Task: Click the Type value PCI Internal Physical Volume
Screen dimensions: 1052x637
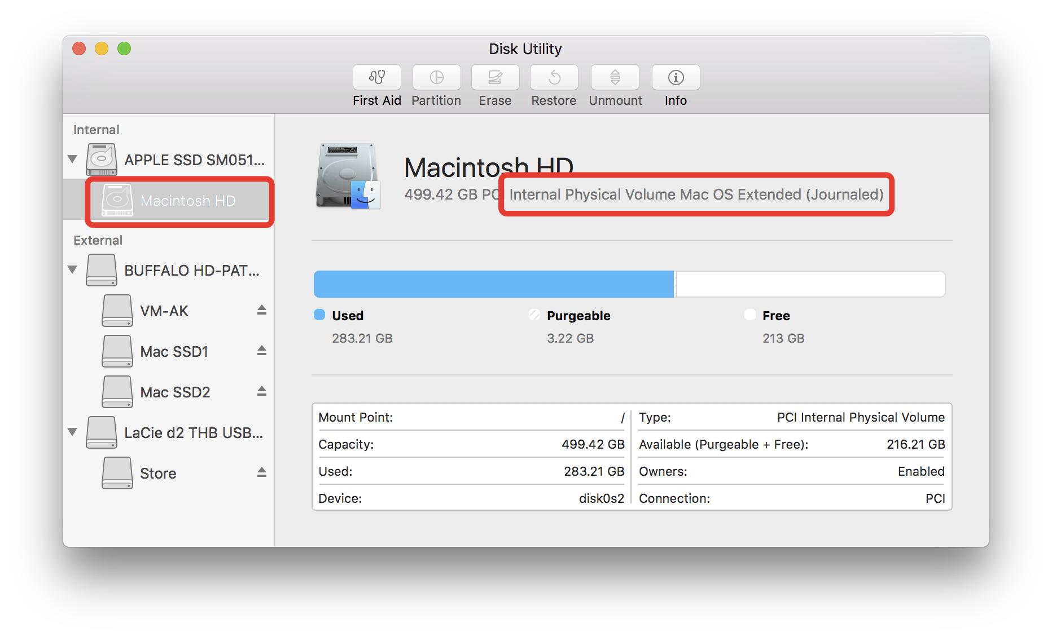Action: (861, 417)
